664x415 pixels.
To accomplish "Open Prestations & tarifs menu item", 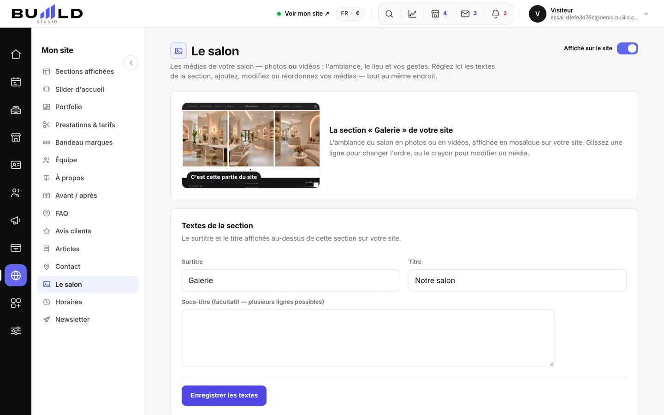I will pyautogui.click(x=88, y=125).
